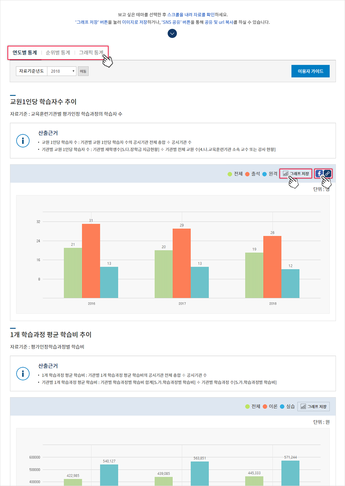This screenshot has width=345, height=486.
Task: Share the chart on Facebook
Action: click(x=319, y=173)
